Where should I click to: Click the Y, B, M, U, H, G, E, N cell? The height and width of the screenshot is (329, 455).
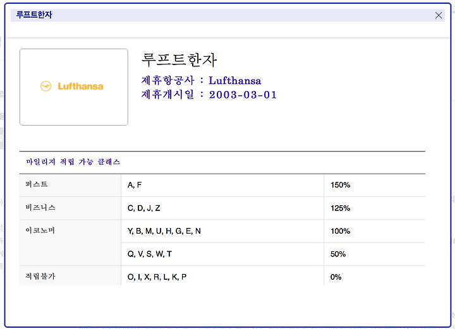[222, 231]
